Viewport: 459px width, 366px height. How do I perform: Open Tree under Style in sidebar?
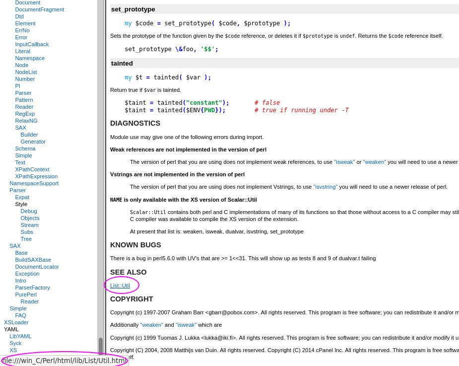pos(26,239)
